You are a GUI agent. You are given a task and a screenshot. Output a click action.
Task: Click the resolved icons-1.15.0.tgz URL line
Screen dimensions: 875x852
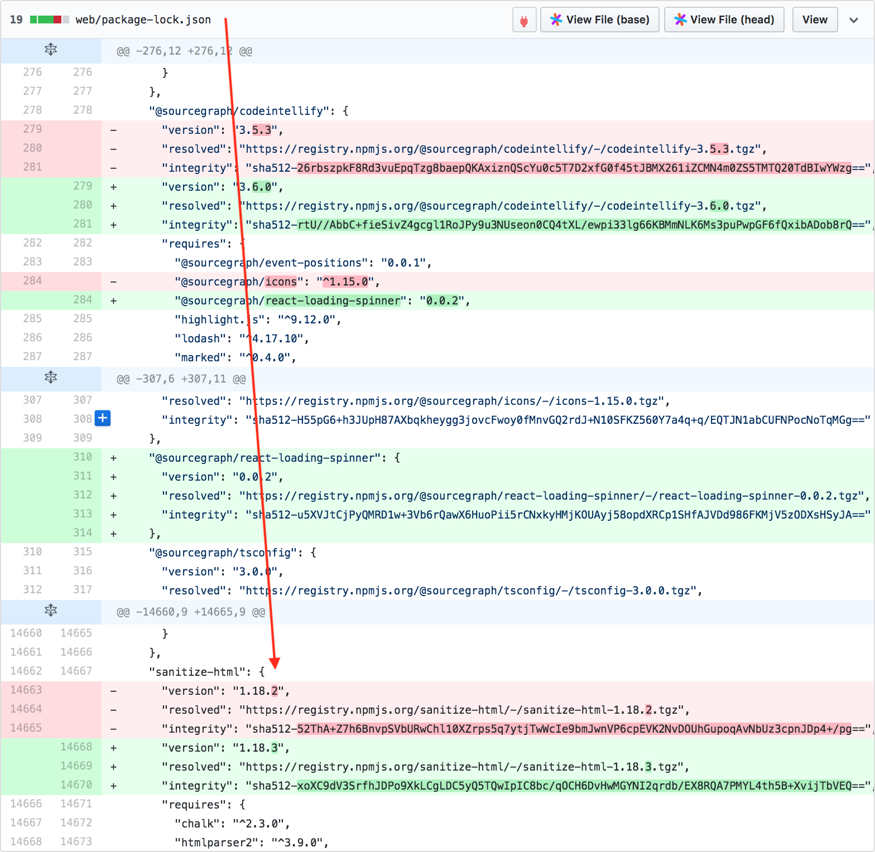416,401
